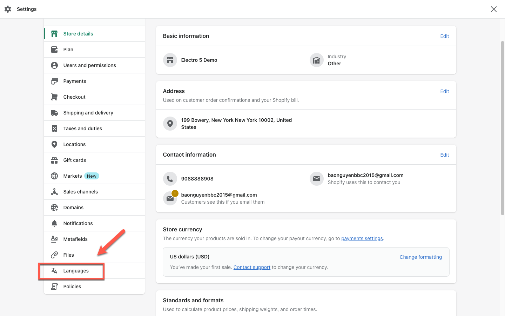505x316 pixels.
Task: Click Change formatting for currency
Action: click(x=421, y=257)
